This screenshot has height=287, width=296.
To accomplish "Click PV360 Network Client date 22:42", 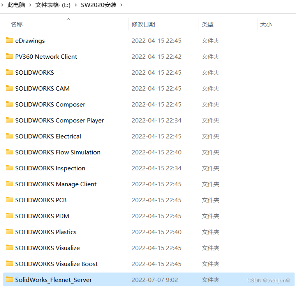I will point(156,56).
